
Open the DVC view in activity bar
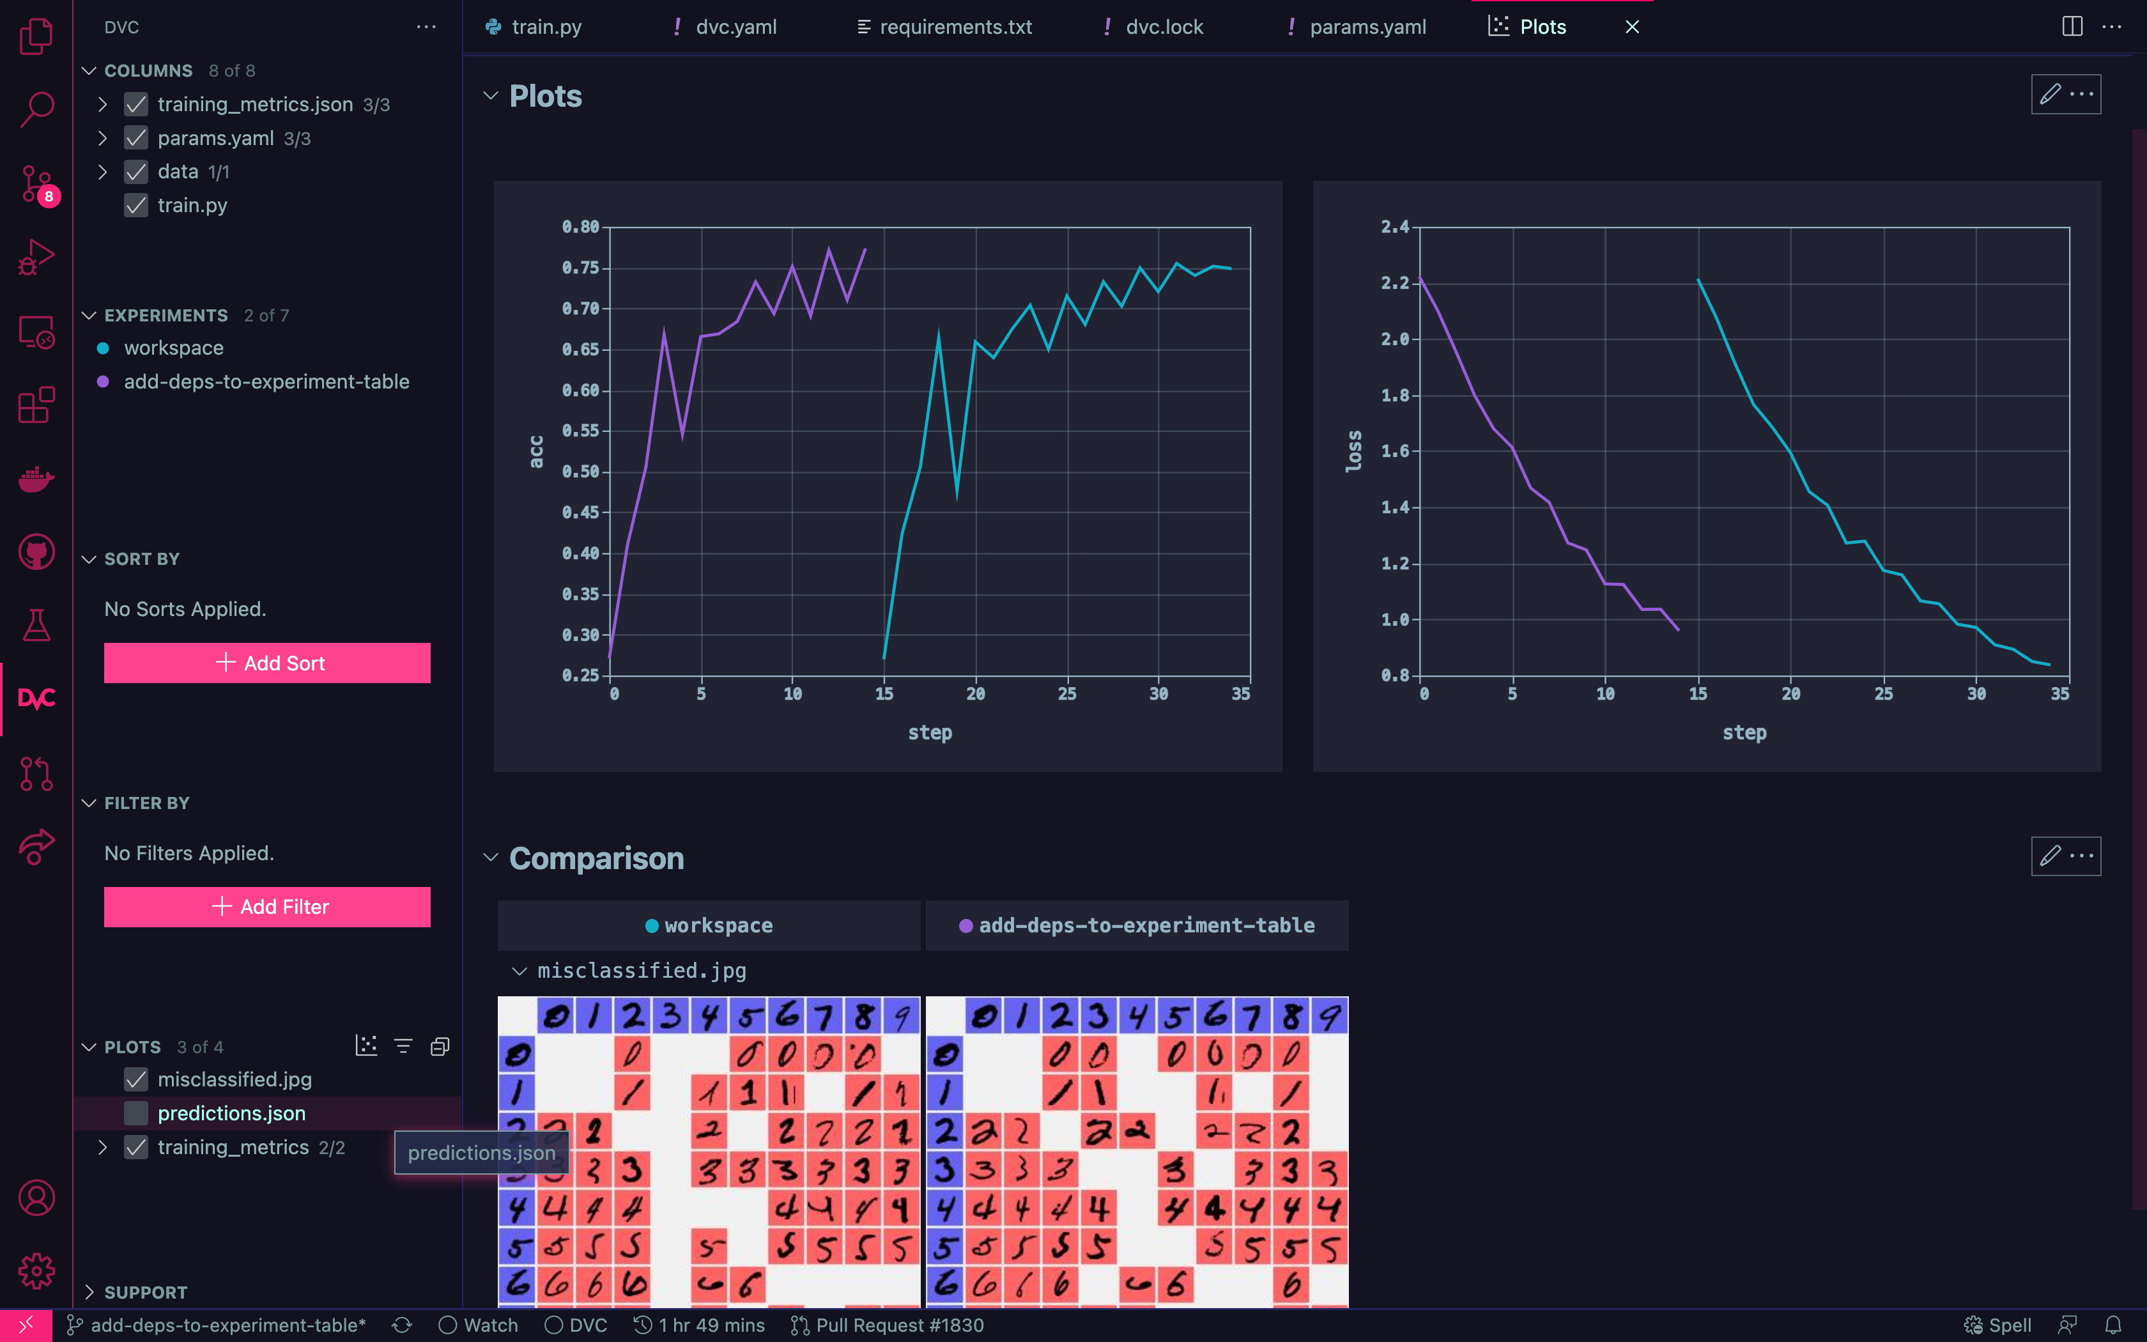pyautogui.click(x=36, y=698)
